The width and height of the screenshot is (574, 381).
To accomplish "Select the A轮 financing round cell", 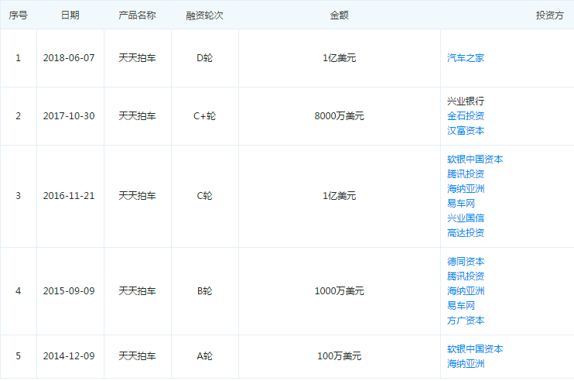I will point(204,356).
